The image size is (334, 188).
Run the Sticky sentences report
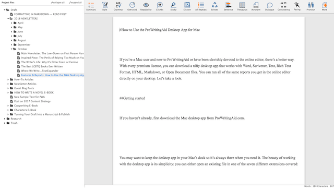pos(173,6)
